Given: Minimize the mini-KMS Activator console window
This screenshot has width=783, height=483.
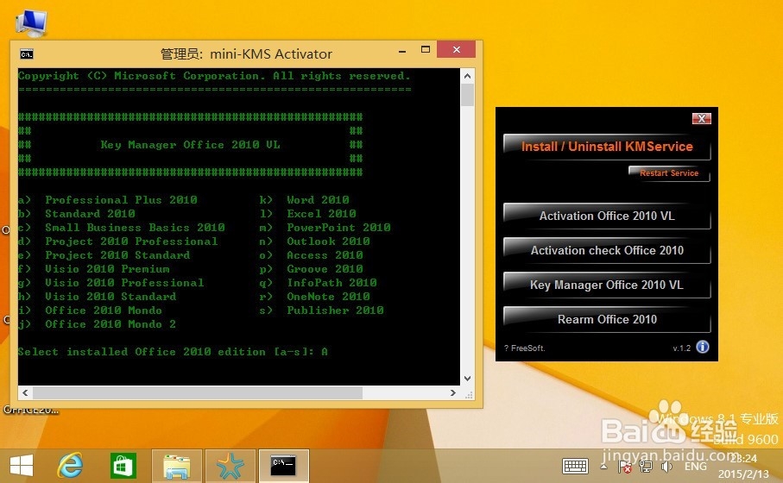Looking at the screenshot, I should pyautogui.click(x=402, y=50).
